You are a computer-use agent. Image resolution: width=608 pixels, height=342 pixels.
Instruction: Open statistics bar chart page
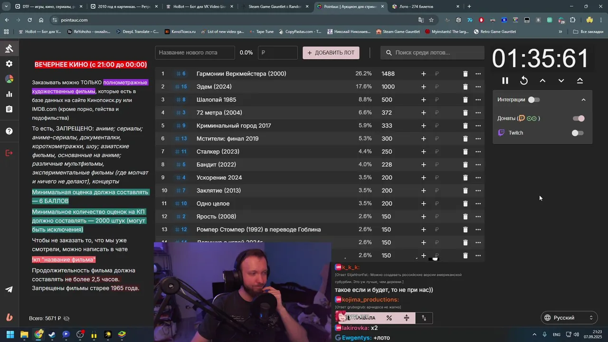click(9, 94)
